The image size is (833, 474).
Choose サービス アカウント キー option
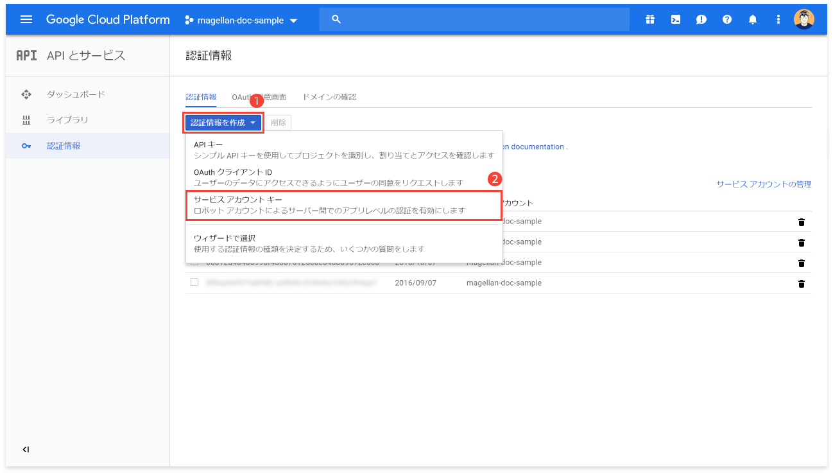tap(343, 205)
